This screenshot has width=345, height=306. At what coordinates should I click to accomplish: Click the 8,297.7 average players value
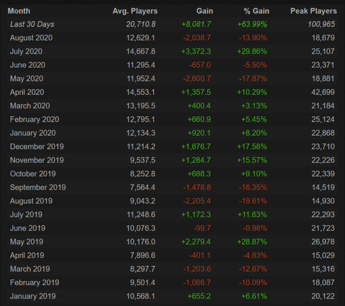[143, 269]
